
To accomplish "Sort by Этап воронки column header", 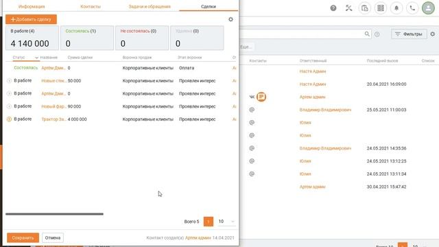I will point(189,58).
